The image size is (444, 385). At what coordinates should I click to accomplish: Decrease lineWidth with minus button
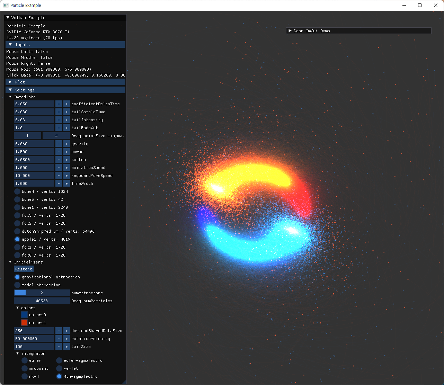59,183
